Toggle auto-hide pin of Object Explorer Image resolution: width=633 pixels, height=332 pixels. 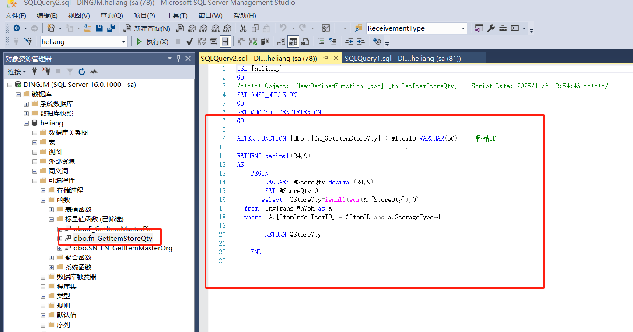178,59
